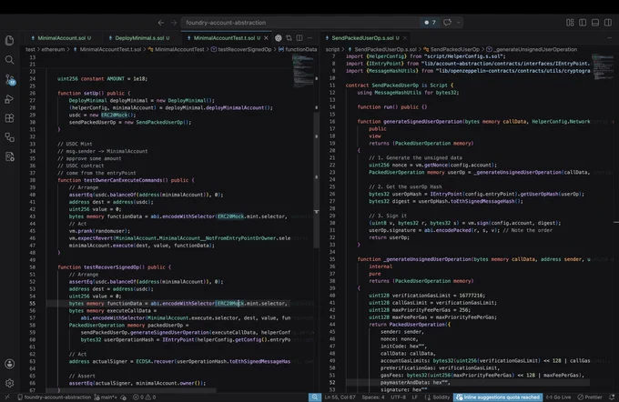Toggle the primary side bar
The width and height of the screenshot is (619, 402).
click(583, 23)
